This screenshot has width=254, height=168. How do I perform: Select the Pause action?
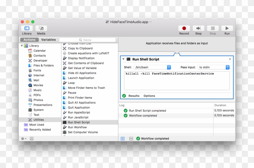click(90, 93)
